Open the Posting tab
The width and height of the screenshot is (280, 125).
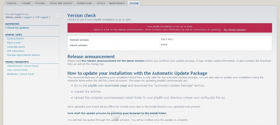click(x=40, y=3)
